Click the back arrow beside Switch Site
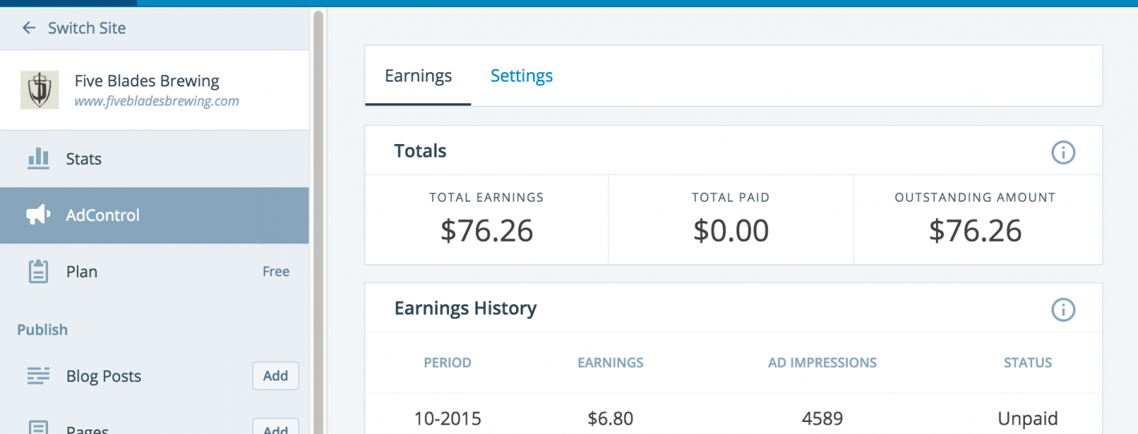This screenshot has width=1138, height=434. pyautogui.click(x=29, y=28)
